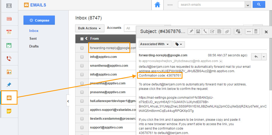
Task: Open more actions ellipsis in email toolbar
Action: (249, 32)
